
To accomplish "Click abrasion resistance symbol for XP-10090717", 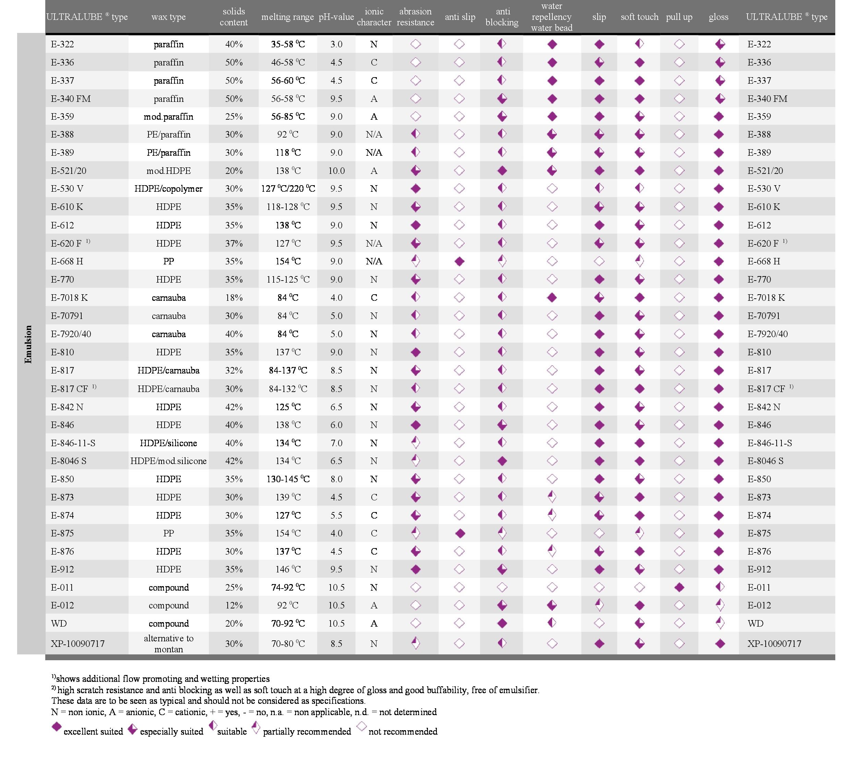I will point(415,643).
